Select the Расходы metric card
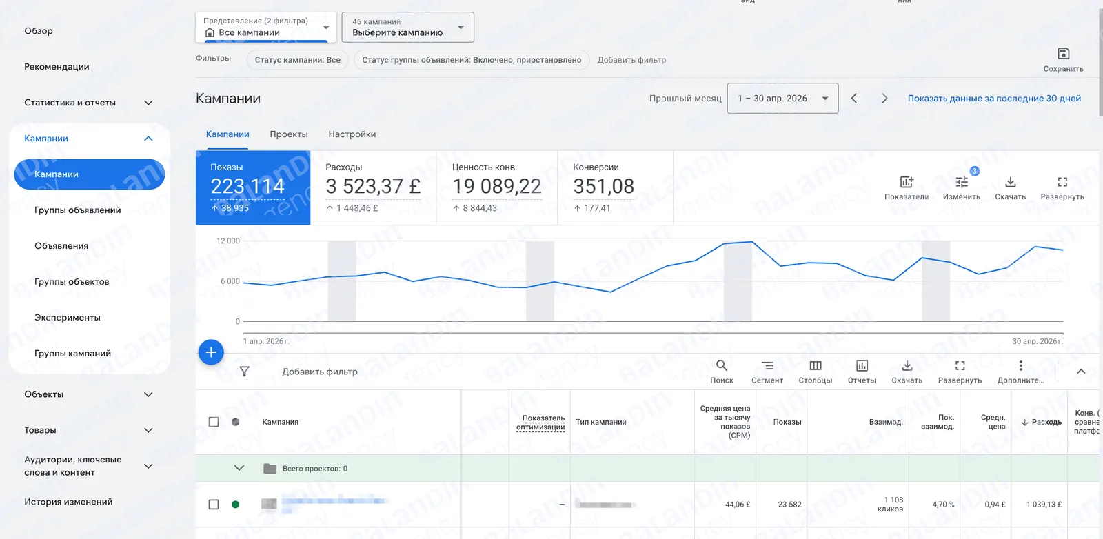1103x539 pixels. tap(373, 187)
